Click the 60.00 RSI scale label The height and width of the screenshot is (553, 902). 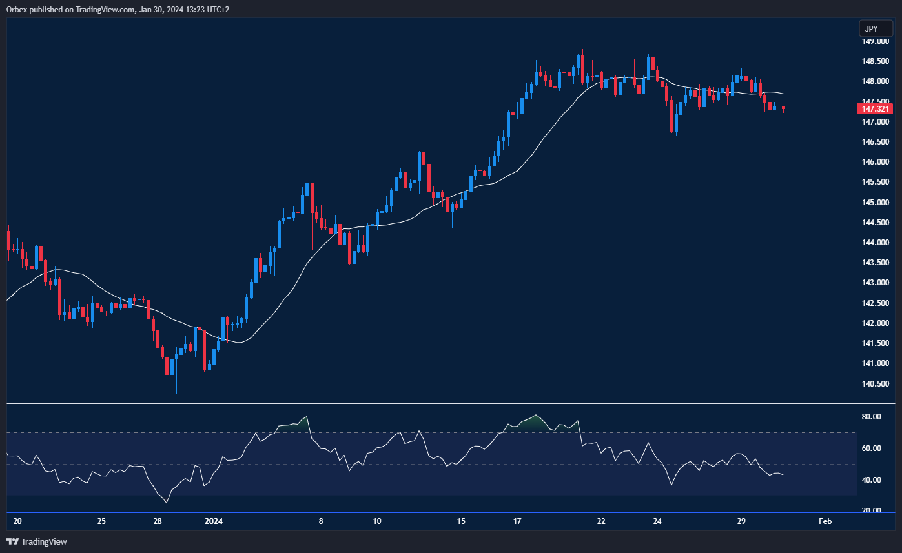(x=872, y=448)
